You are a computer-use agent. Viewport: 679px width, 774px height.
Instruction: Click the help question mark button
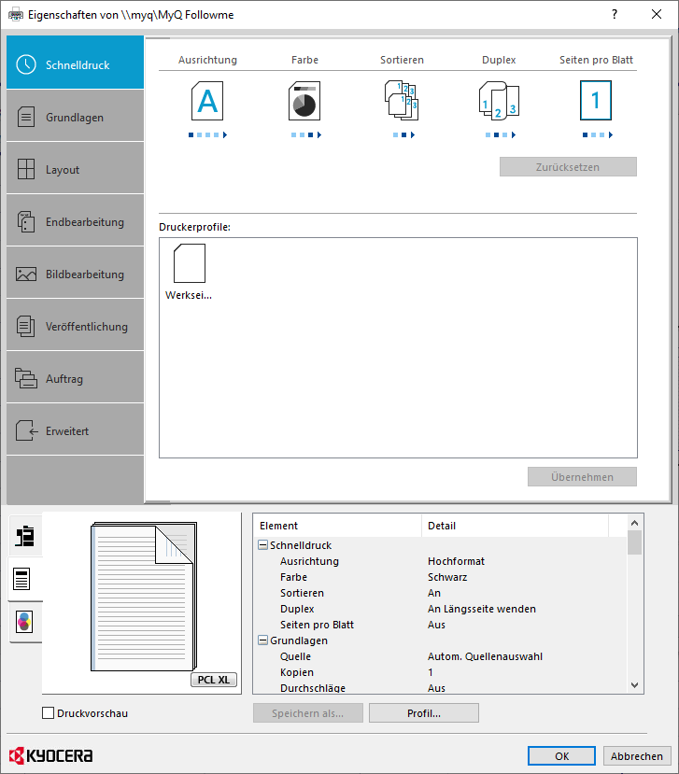[x=614, y=15]
